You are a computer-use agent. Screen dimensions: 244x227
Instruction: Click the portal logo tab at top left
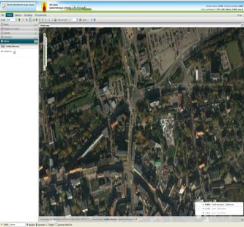pos(18,7)
